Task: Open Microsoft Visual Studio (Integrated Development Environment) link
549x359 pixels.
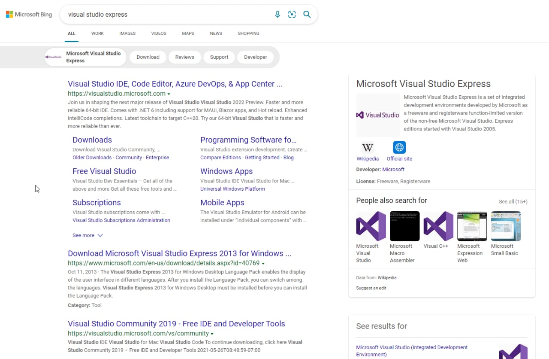Action: [412, 351]
